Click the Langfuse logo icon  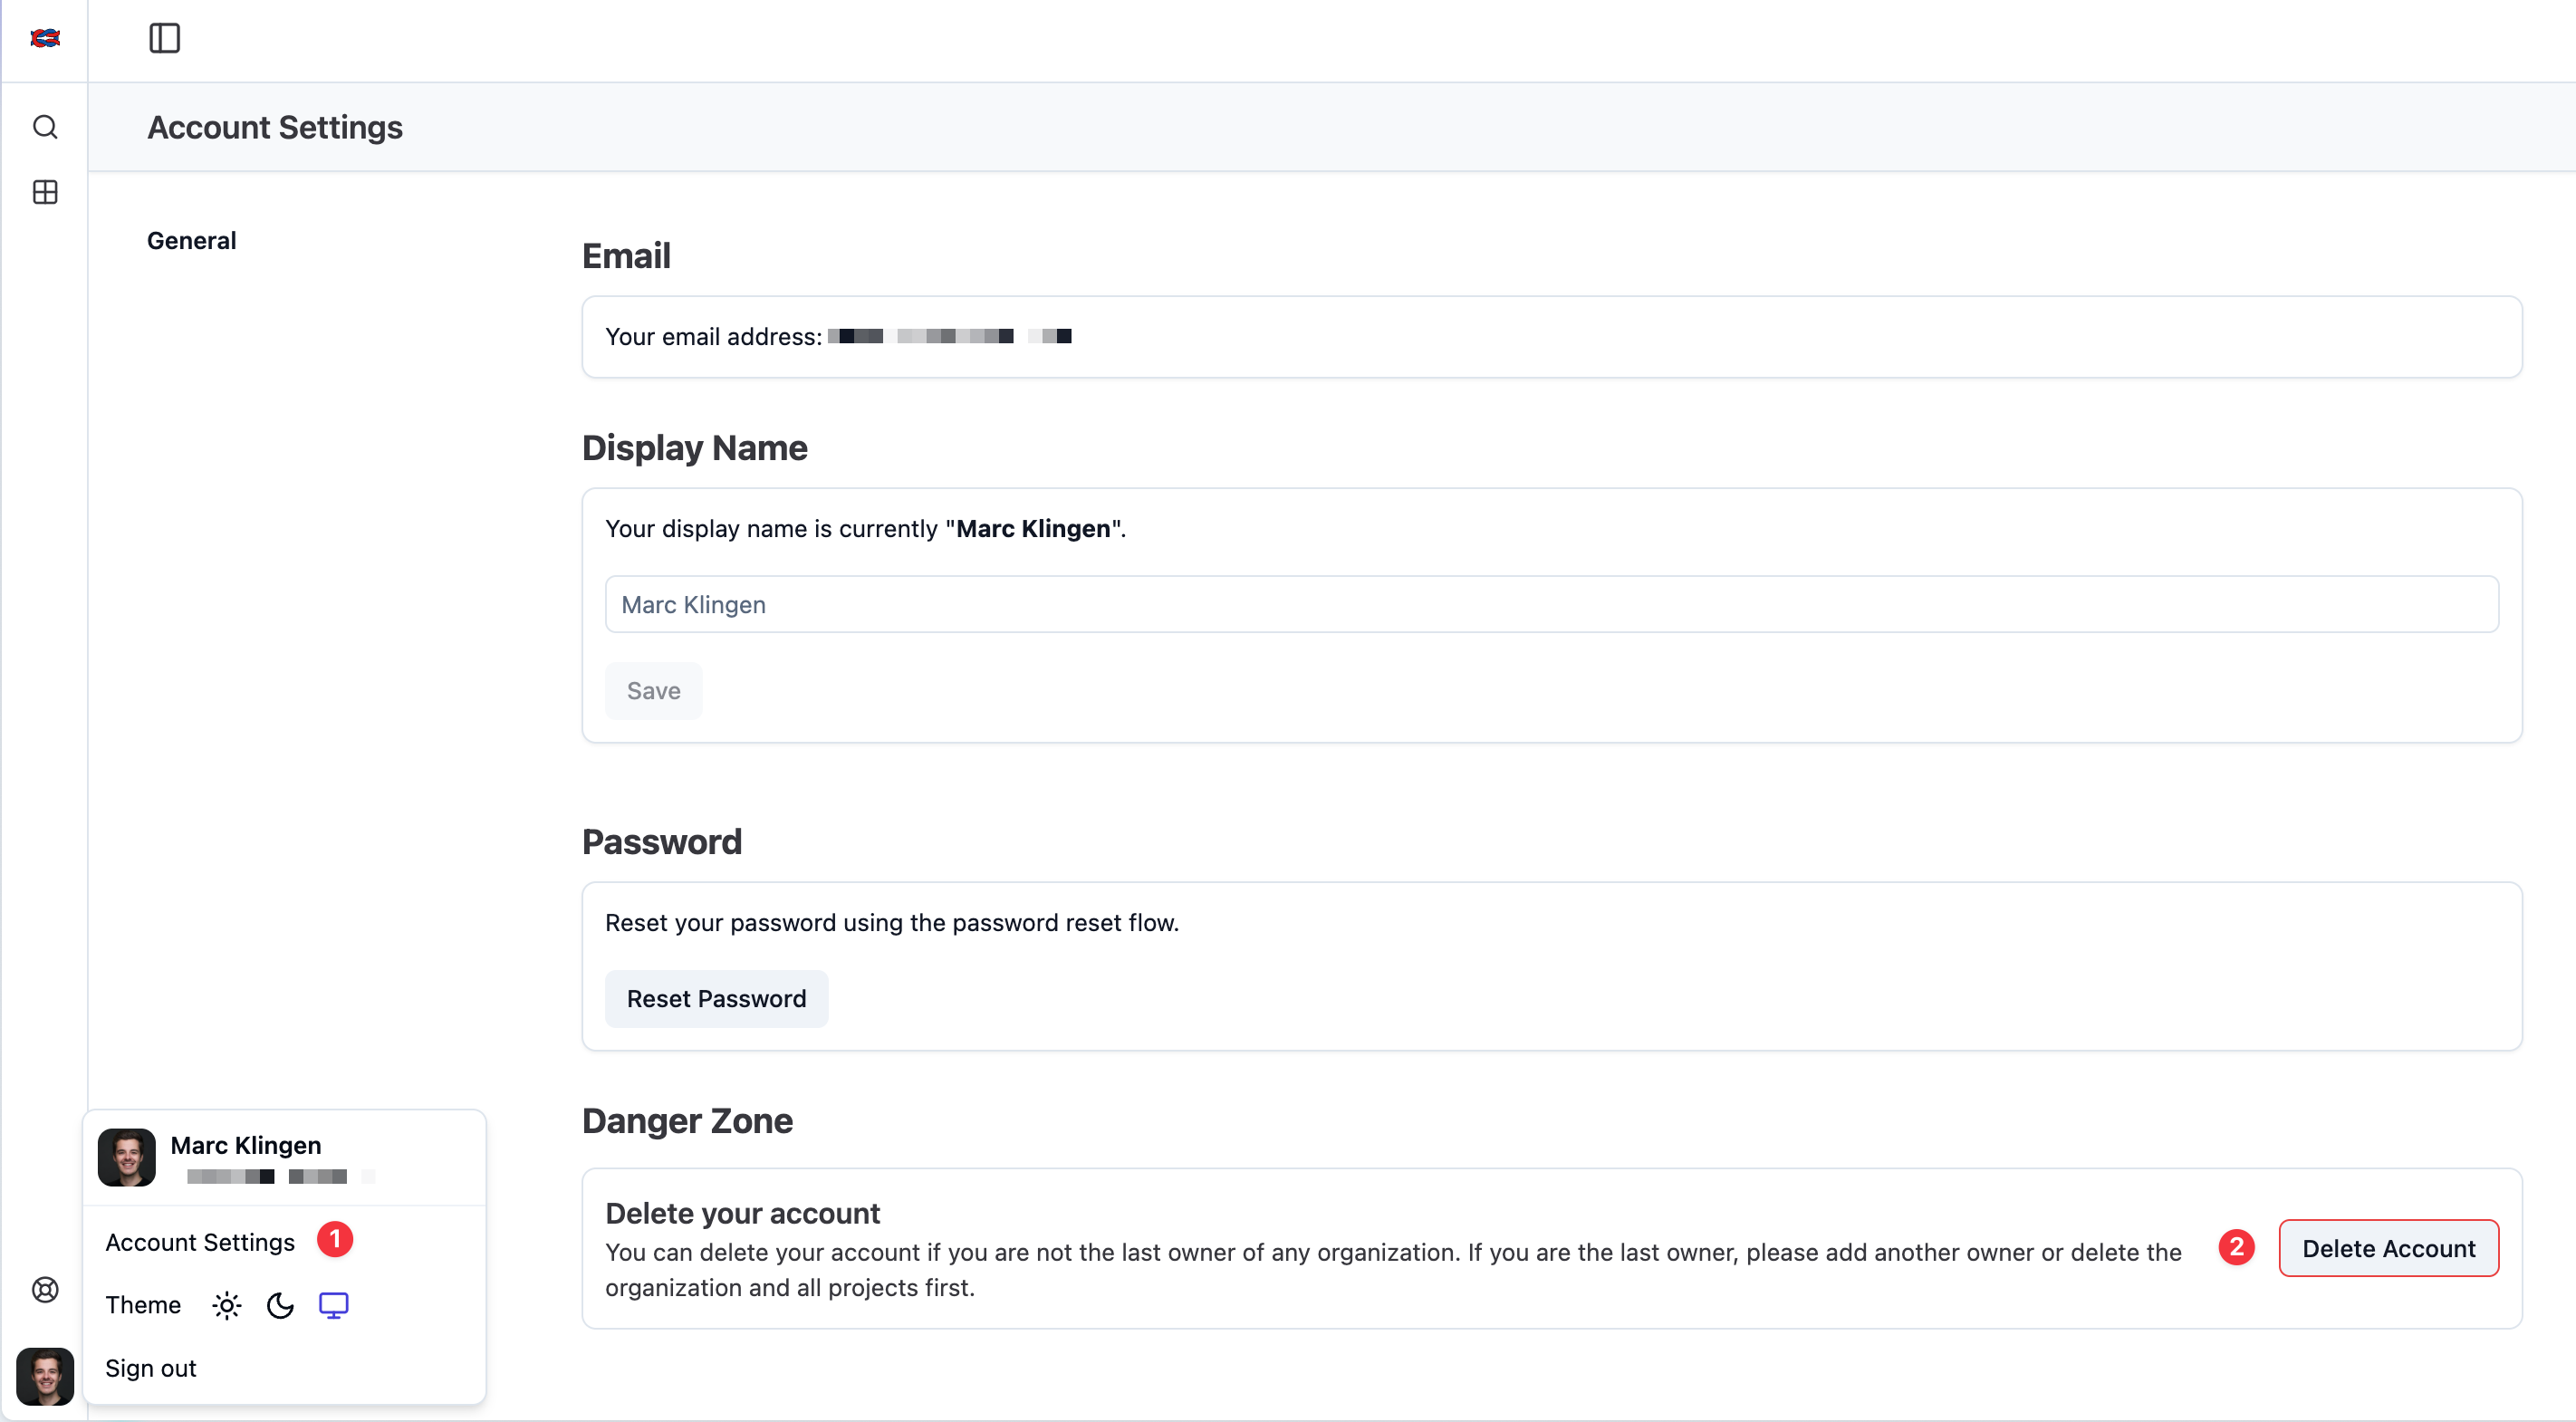45,38
